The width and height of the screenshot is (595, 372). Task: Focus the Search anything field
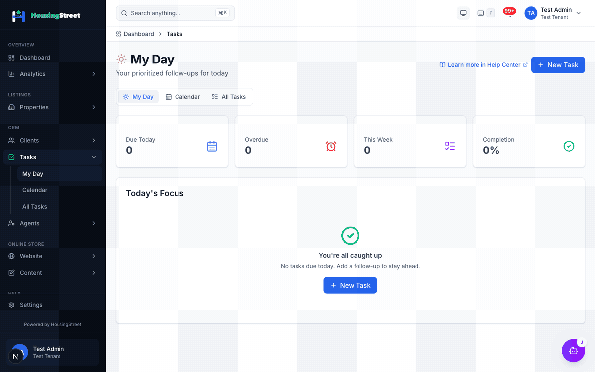175,13
